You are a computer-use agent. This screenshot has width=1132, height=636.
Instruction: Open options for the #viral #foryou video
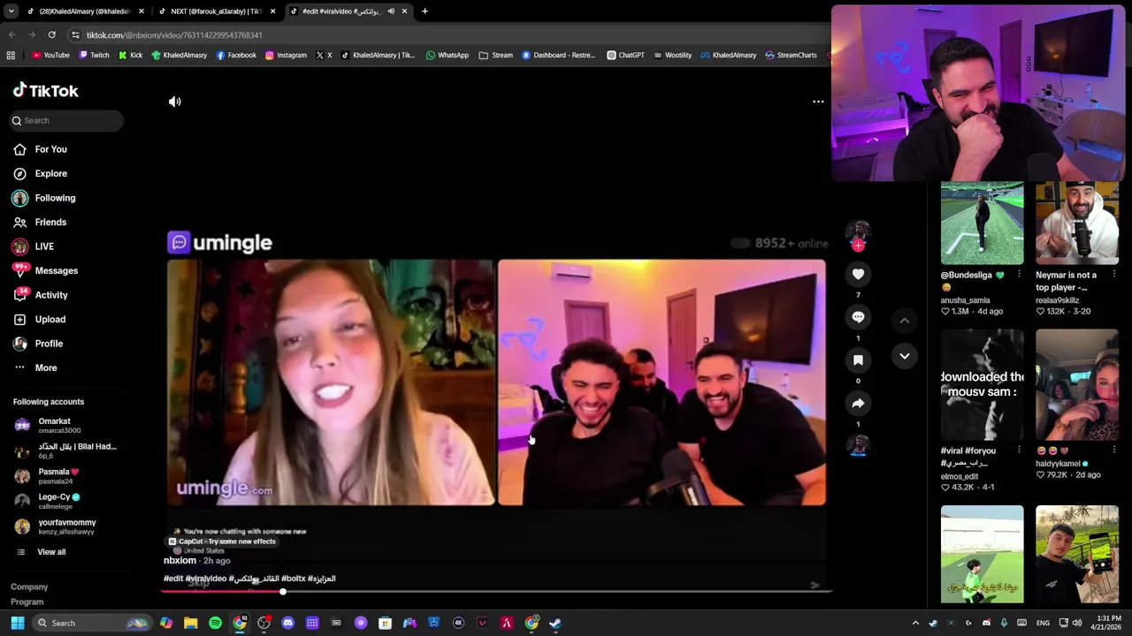[1019, 450]
